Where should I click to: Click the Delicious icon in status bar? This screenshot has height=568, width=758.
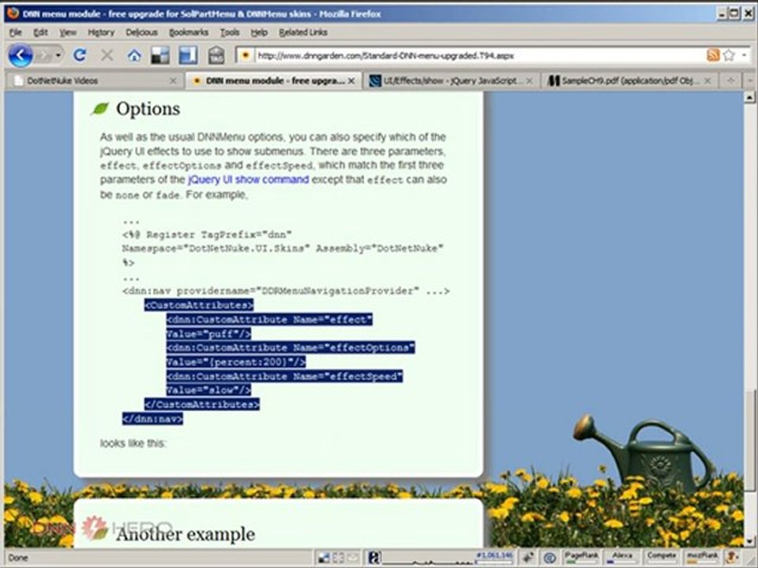(324, 558)
